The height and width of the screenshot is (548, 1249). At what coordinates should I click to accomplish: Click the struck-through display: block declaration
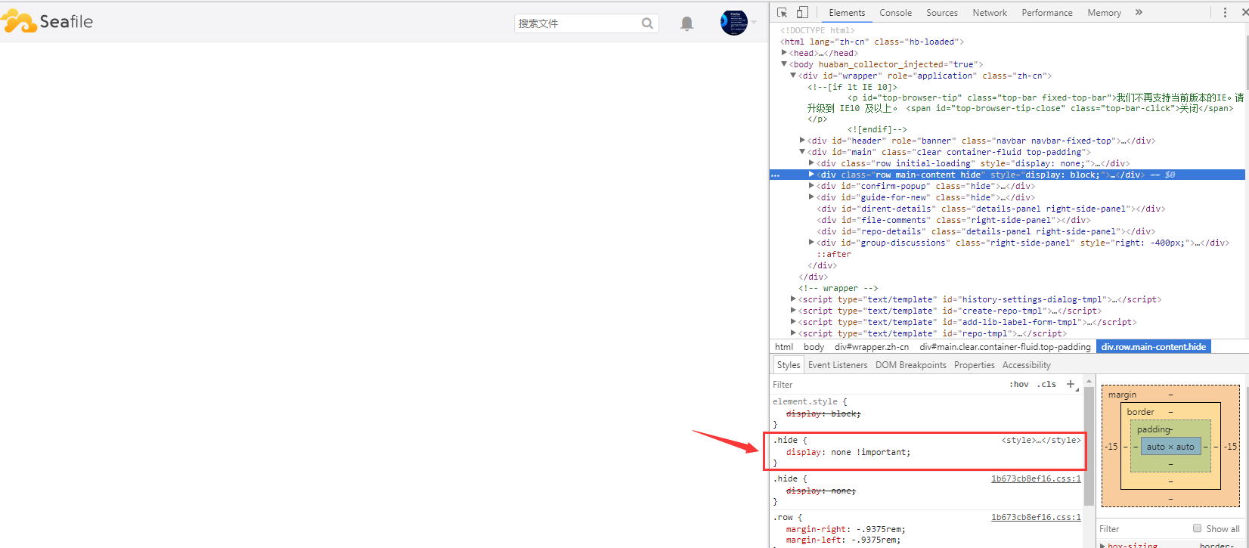point(823,413)
